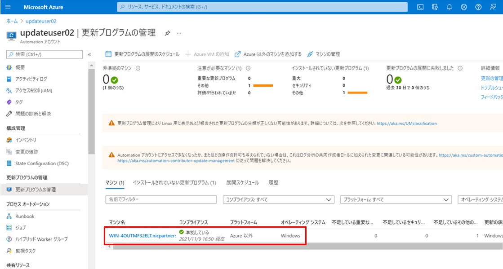Open portal settings gear
This screenshot has height=269, width=503.
click(464, 7)
